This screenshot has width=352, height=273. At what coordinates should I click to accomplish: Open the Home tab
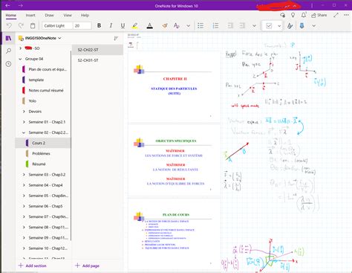point(10,15)
